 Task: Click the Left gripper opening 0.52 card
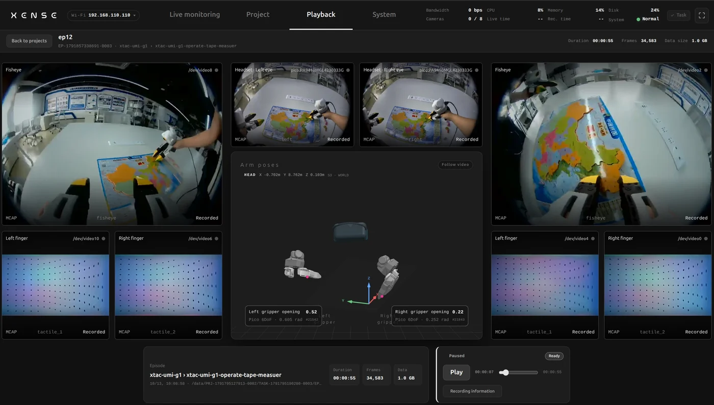284,316
